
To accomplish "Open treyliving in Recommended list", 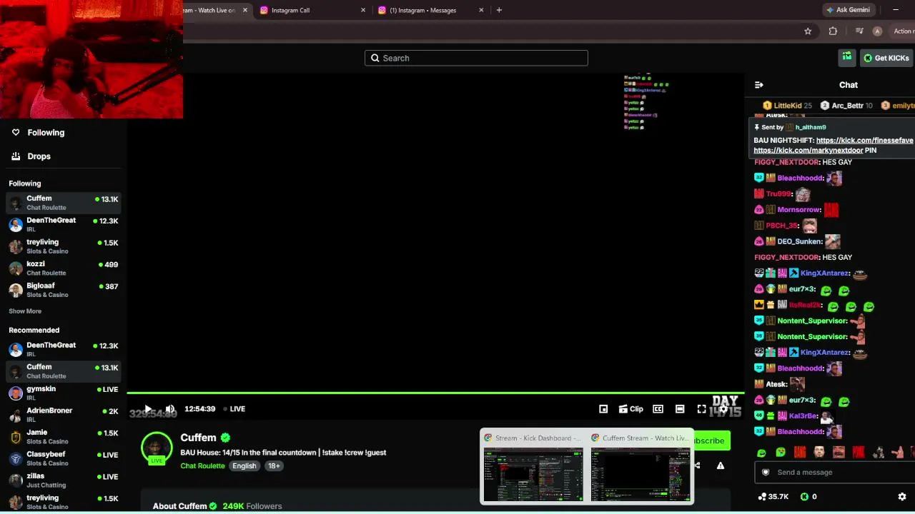I will tap(64, 502).
